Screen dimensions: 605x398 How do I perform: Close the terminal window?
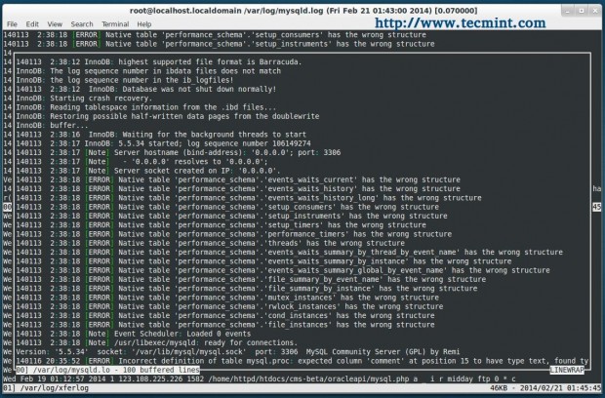(595, 11)
